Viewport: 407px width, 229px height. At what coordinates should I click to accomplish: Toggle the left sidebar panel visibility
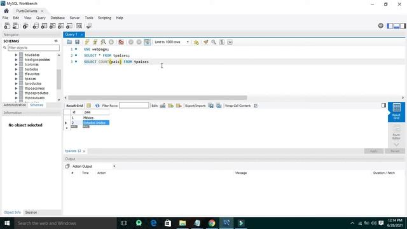(x=390, y=25)
